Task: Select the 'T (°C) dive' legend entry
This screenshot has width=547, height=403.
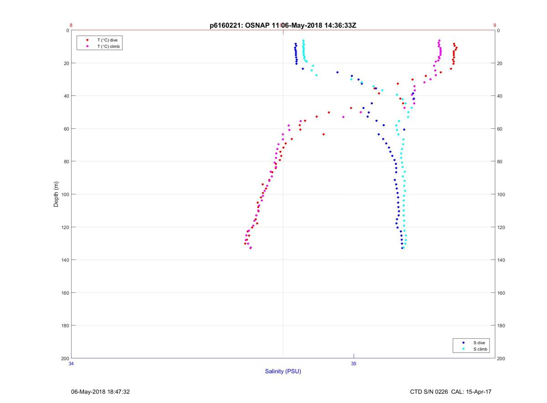Action: click(x=107, y=40)
